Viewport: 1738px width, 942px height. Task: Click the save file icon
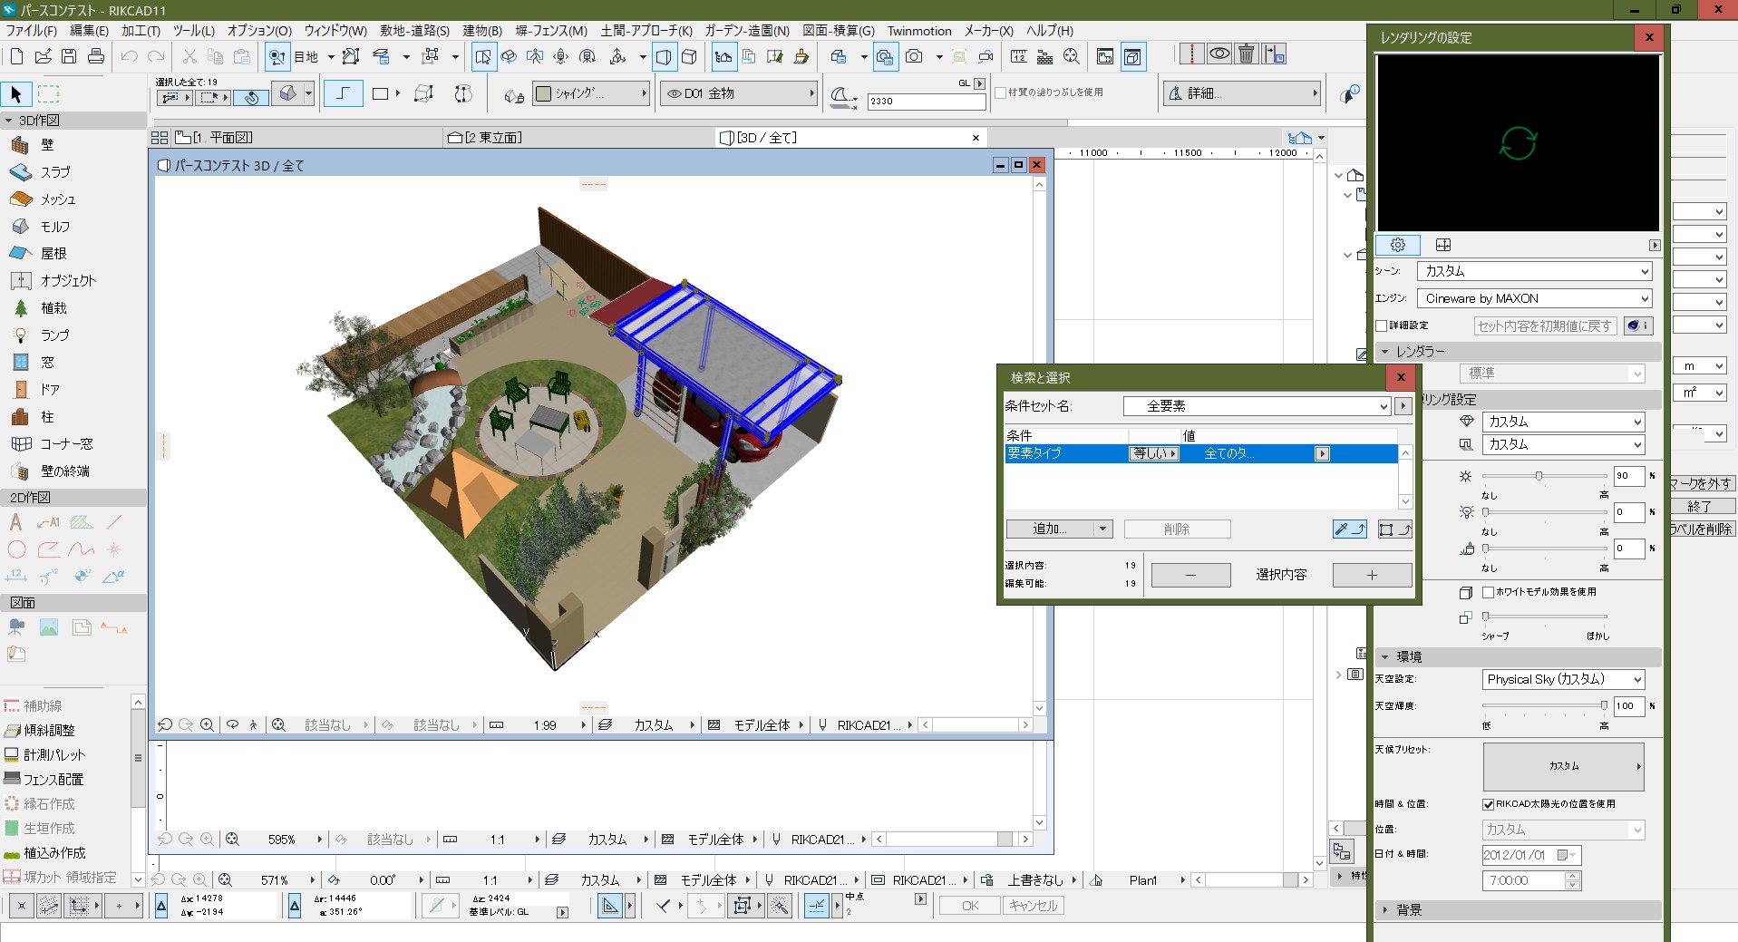pyautogui.click(x=69, y=56)
